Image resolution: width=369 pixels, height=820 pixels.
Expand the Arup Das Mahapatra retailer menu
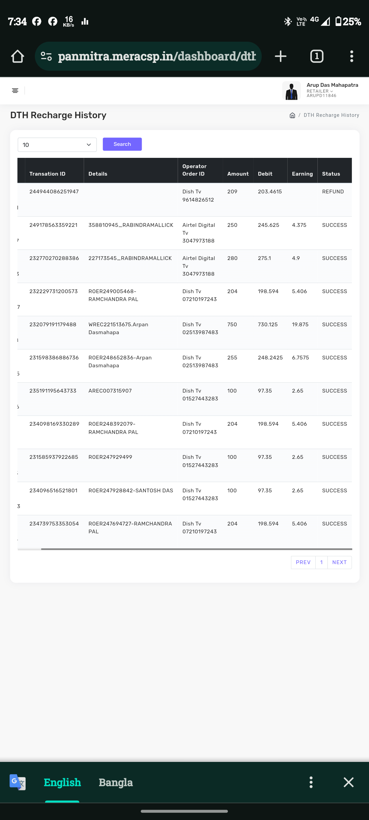coord(331,90)
